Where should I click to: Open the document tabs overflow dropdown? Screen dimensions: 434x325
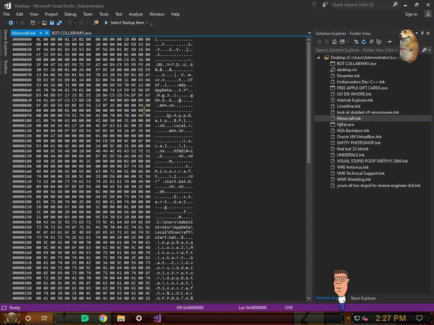coord(309,33)
